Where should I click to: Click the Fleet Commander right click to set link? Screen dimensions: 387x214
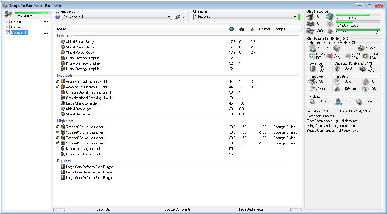tap(332, 121)
